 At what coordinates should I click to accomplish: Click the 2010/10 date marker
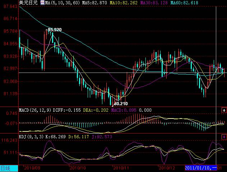pyautogui.click(x=78, y=168)
